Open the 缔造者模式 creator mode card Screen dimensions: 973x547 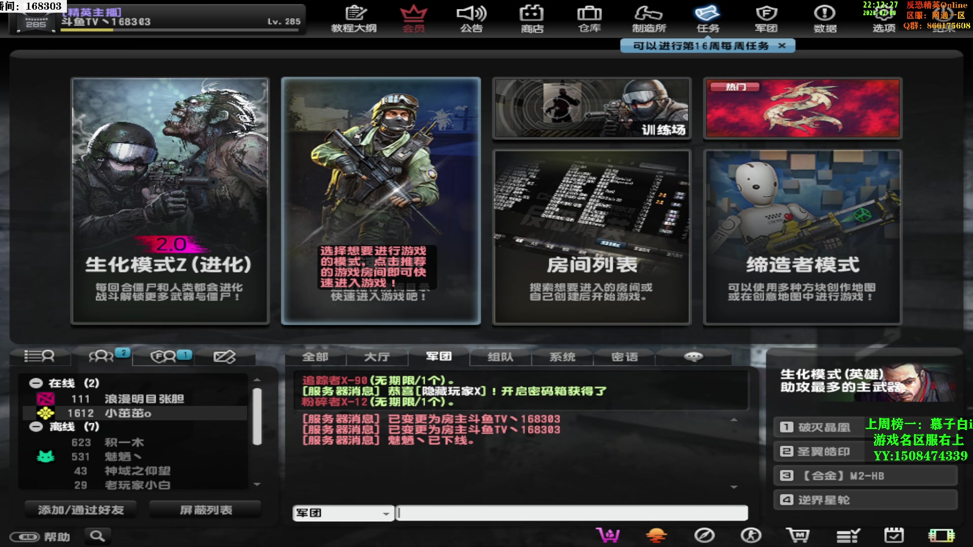803,237
